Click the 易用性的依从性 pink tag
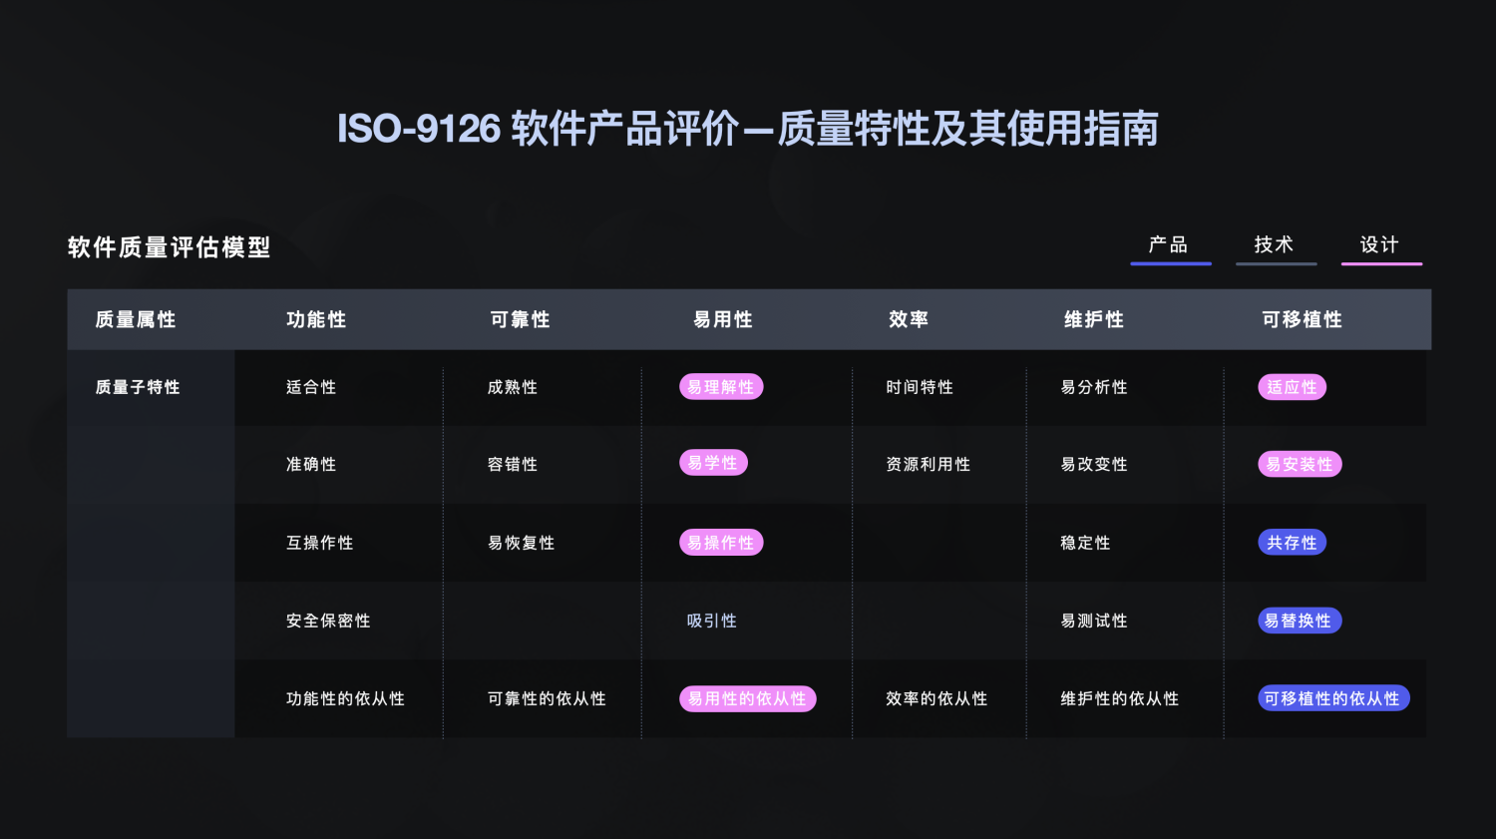The width and height of the screenshot is (1496, 839). pos(748,698)
